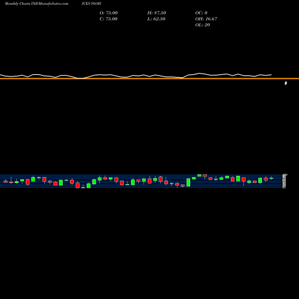
Task: Click the highest green candle at the peak
Action: 199,175
